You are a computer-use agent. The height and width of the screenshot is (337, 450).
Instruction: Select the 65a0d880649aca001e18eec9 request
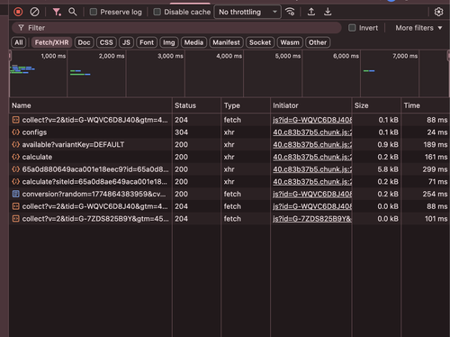pos(229,169)
